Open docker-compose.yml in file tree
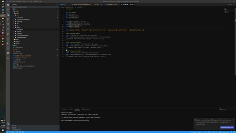Image resolution: width=236 pixels, height=133 pixels. pyautogui.click(x=21, y=58)
